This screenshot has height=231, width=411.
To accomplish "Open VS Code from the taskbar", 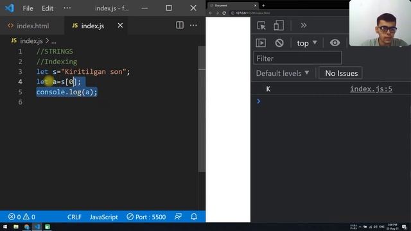I will pos(37,227).
